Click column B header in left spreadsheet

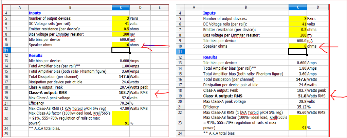[70, 7]
